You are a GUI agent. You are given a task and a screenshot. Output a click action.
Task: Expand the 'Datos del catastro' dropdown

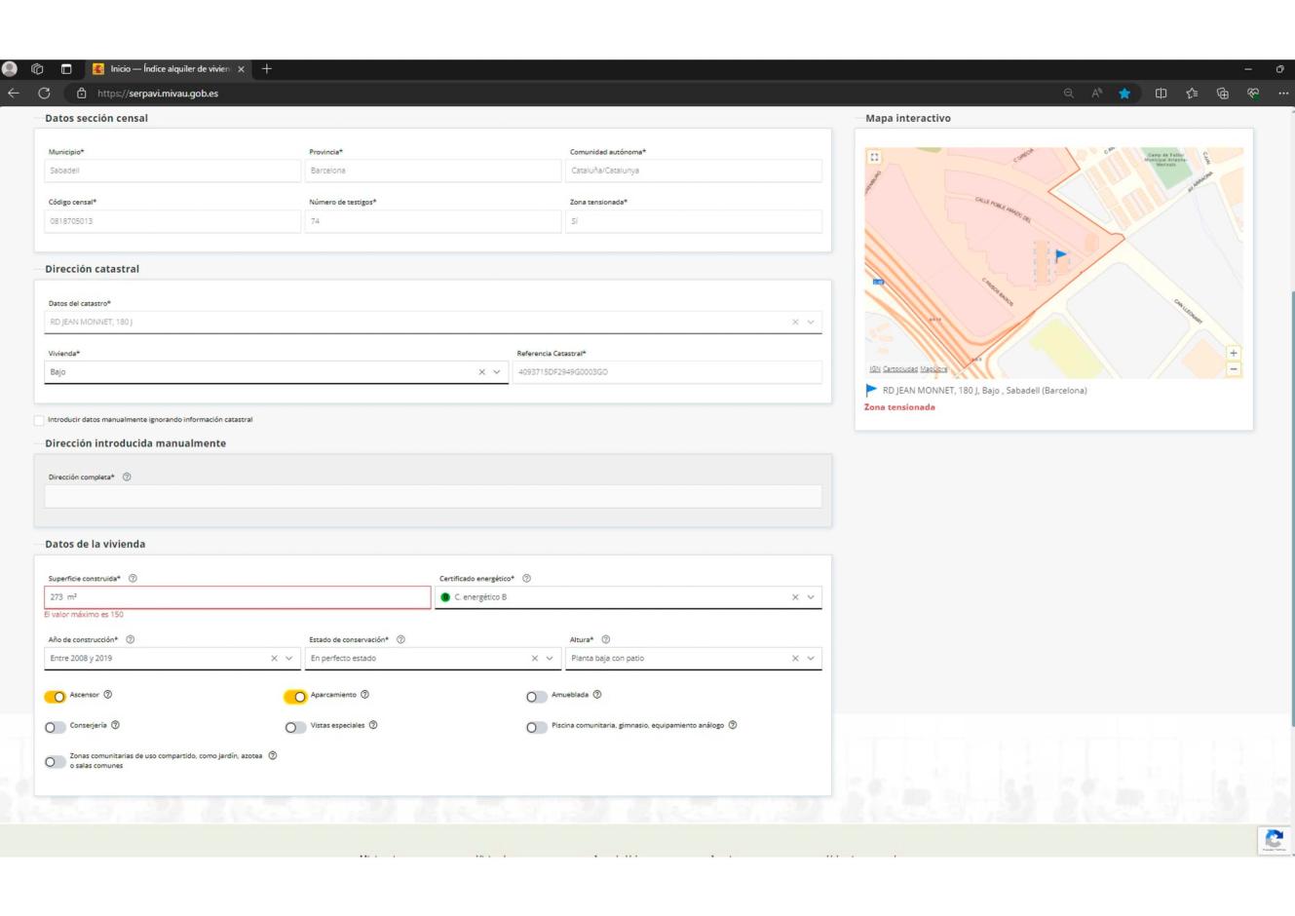click(x=811, y=322)
